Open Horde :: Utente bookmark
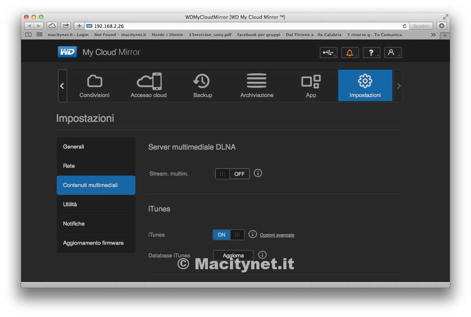 click(167, 35)
